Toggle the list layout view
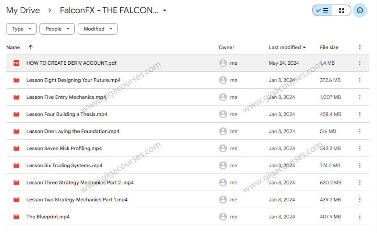Viewport: 377px width, 233px height. (x=322, y=10)
